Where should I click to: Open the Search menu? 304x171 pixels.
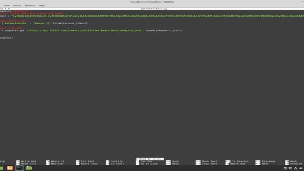click(17, 5)
